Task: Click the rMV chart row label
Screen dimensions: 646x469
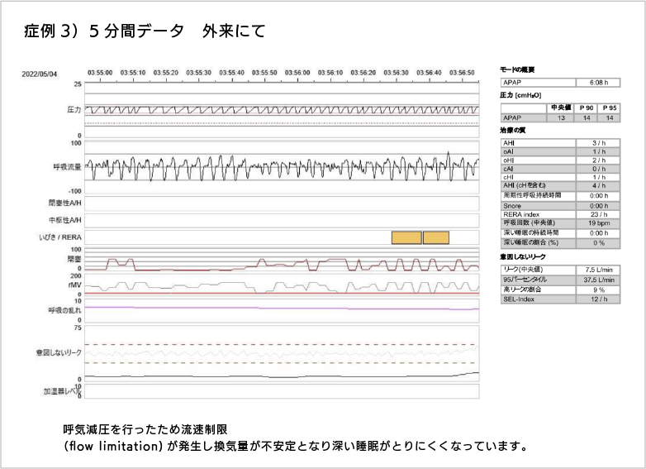Action: click(75, 285)
